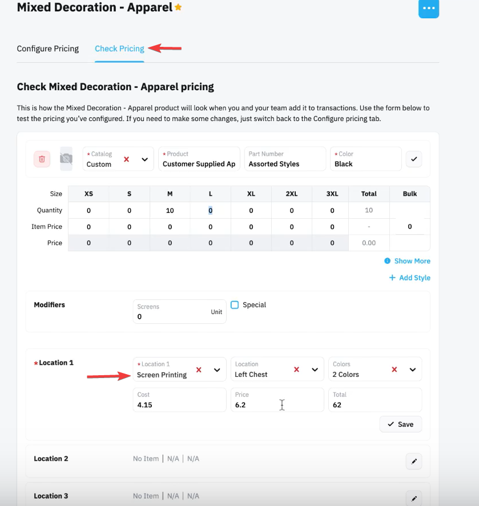Open the three-dots options menu

pyautogui.click(x=428, y=8)
